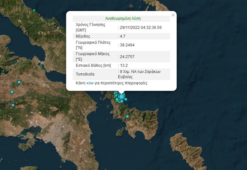
Task: Click the 'Χρόνος Γέννησης [GMT]' label
Action: 90,27
